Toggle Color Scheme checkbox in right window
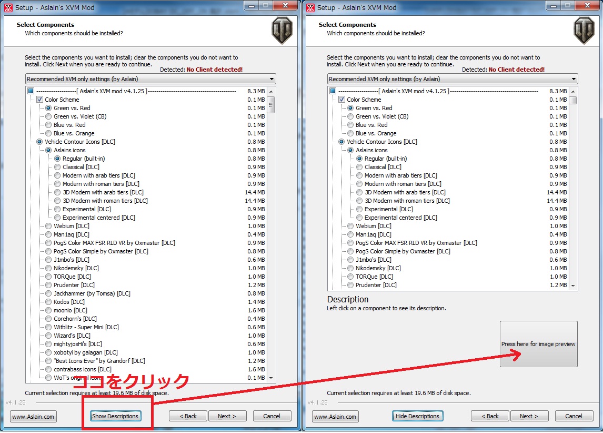The height and width of the screenshot is (433, 603). 341,100
